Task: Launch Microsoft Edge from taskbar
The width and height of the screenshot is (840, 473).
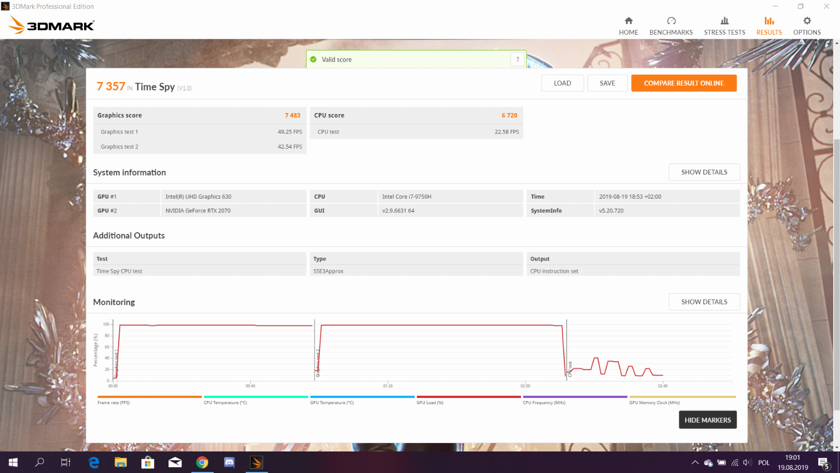Action: pyautogui.click(x=93, y=462)
